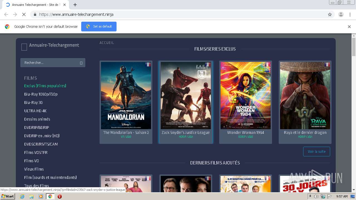Dismiss the default browser notification bar
Screen dimensions: 356x200
pos(349,27)
